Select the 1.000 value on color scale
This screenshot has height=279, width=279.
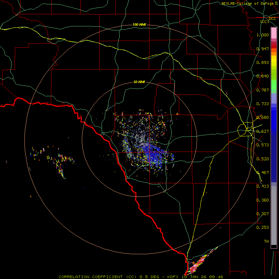[263, 35]
